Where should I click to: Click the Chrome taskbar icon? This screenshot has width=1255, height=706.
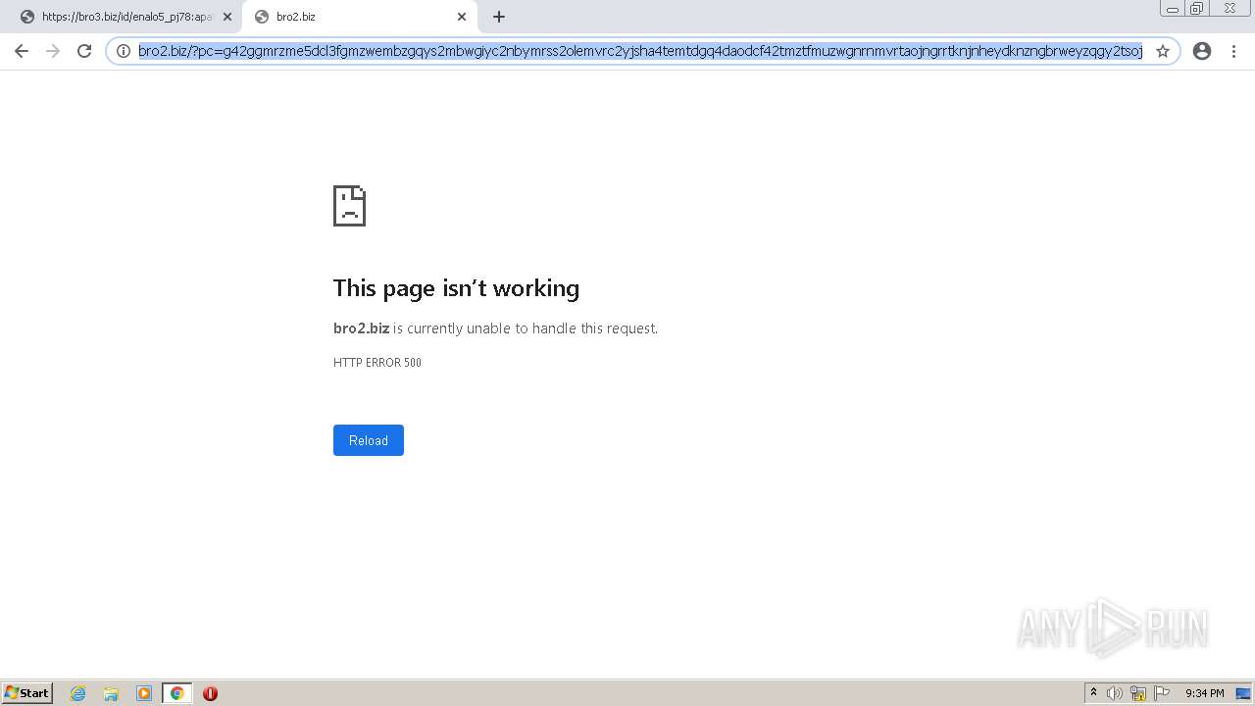point(176,693)
